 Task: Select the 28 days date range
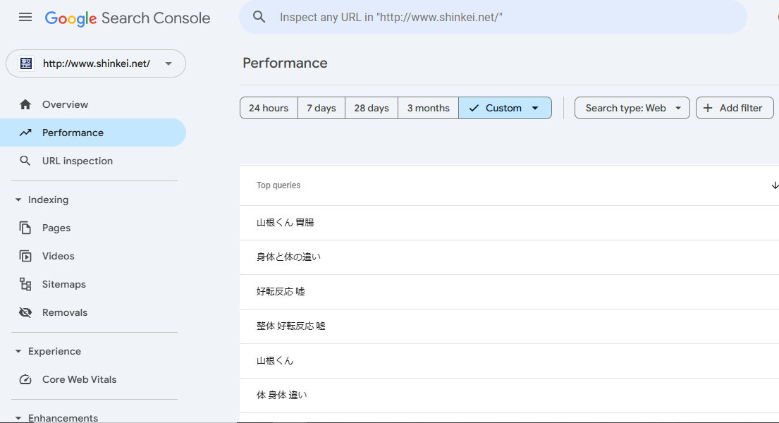(x=372, y=108)
